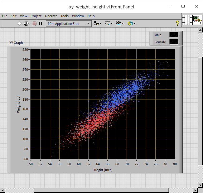203x193 pixels.
Task: Open the Operate menu
Action: (x=51, y=16)
